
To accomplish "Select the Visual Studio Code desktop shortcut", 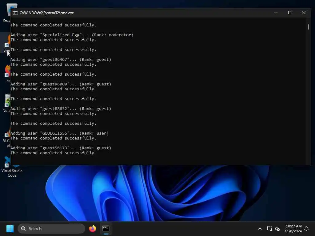I will tap(12, 167).
